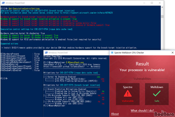Image resolution: width=175 pixels, height=117 pixels.
Task: Click the support.microsoft.com help URL text
Action: point(88,13)
